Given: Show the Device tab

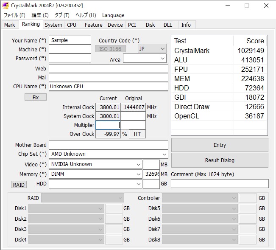Looking at the screenshot, I should pos(115,25).
